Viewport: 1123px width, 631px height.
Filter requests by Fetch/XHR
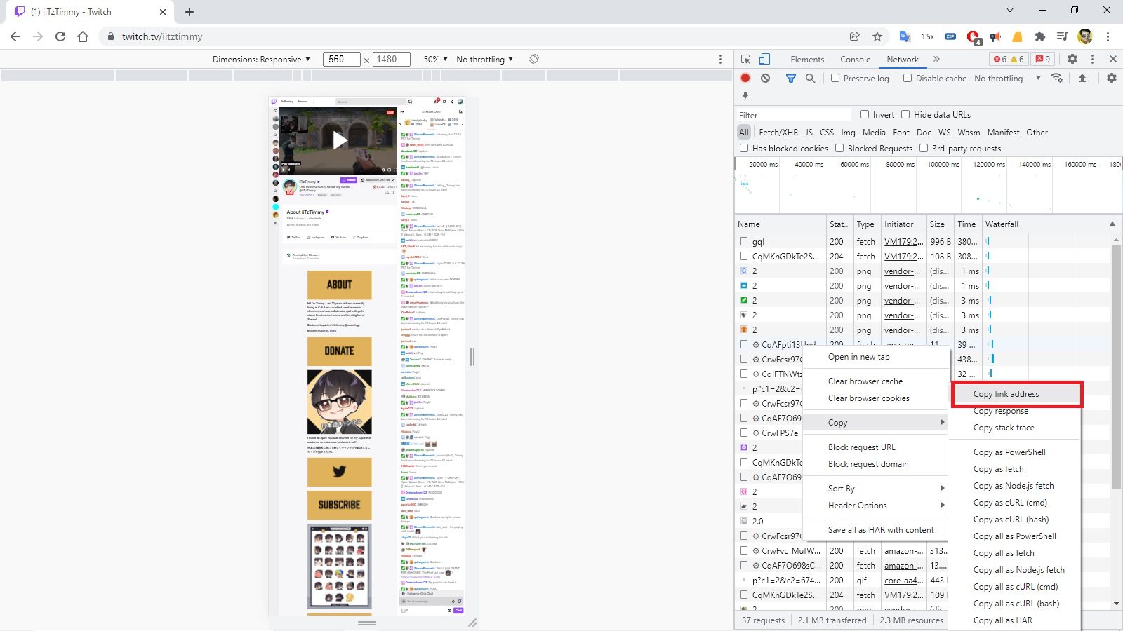click(778, 132)
